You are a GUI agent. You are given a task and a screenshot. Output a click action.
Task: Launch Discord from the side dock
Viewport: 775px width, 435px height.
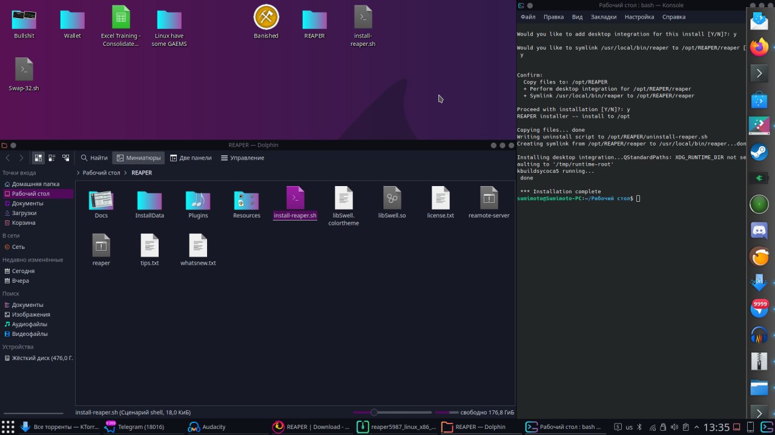tap(759, 230)
